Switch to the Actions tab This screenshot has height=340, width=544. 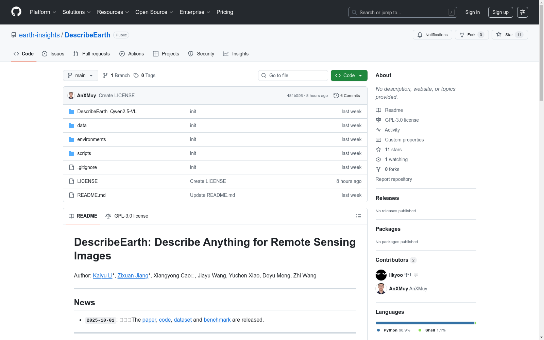click(132, 54)
